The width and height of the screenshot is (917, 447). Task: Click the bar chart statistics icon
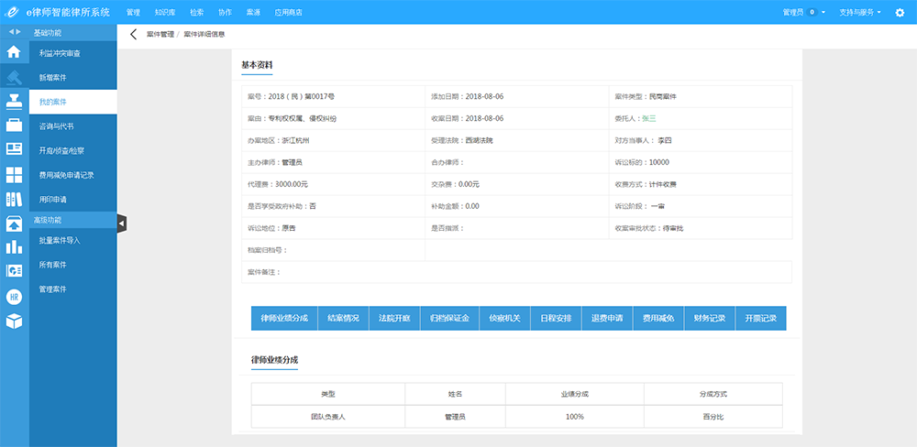coord(14,246)
